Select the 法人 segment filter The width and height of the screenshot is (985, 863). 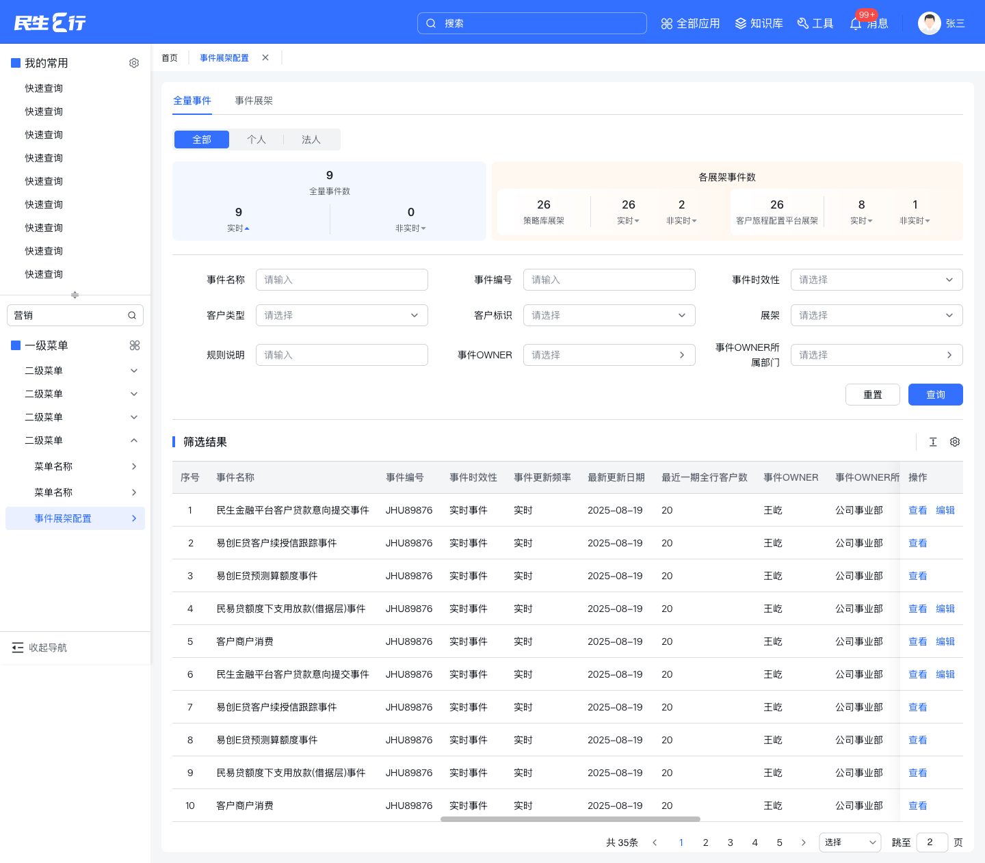point(311,140)
